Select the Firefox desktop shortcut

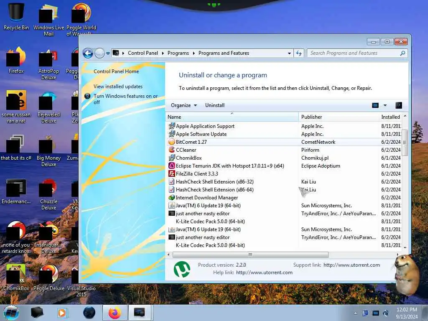click(x=16, y=60)
